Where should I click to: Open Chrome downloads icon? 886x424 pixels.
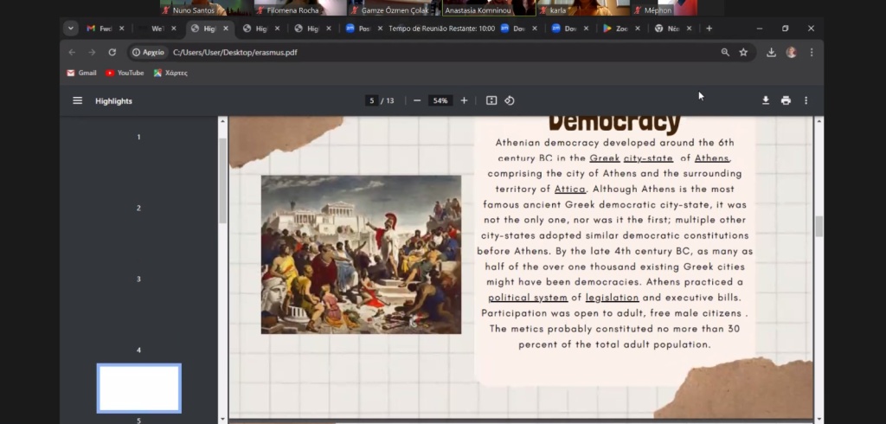tap(771, 52)
